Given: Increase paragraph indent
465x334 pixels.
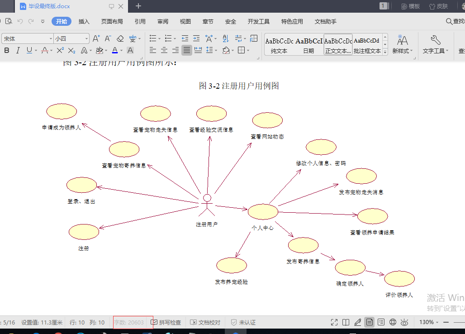Looking at the screenshot, I should pos(196,38).
